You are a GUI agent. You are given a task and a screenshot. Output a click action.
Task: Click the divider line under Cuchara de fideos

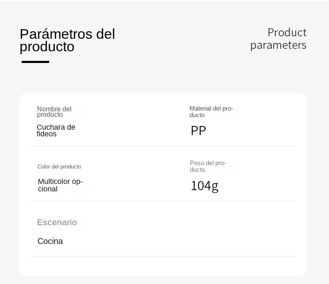[x=163, y=146]
